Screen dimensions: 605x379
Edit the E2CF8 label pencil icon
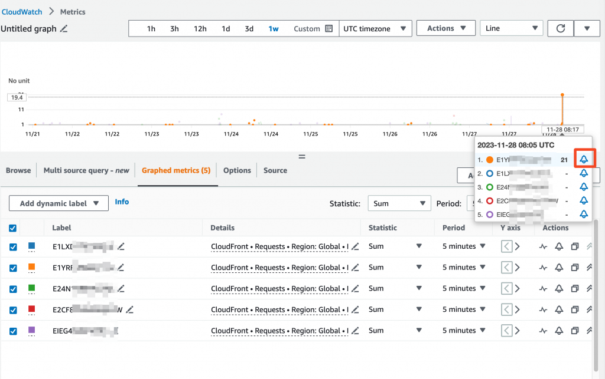pos(130,309)
